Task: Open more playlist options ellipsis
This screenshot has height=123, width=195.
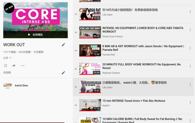Action: (x=23, y=65)
